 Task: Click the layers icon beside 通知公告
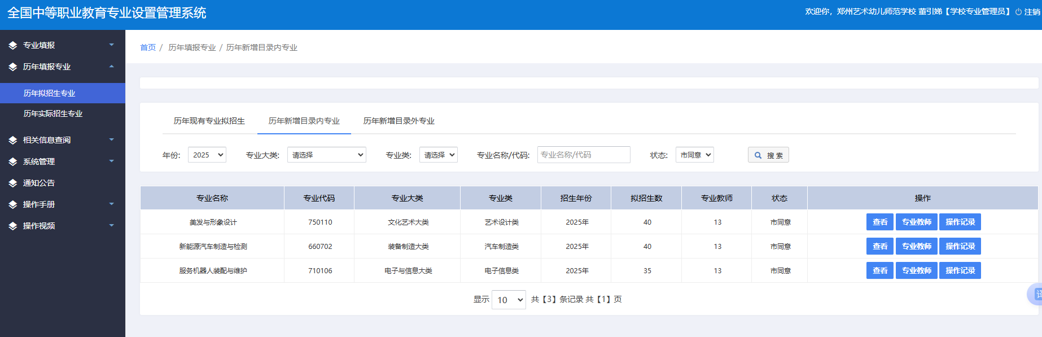click(x=12, y=183)
